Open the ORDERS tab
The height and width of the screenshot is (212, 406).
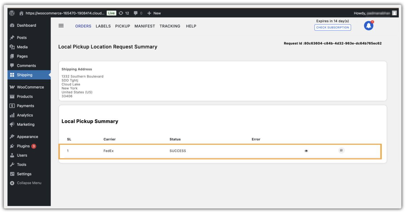(x=83, y=26)
